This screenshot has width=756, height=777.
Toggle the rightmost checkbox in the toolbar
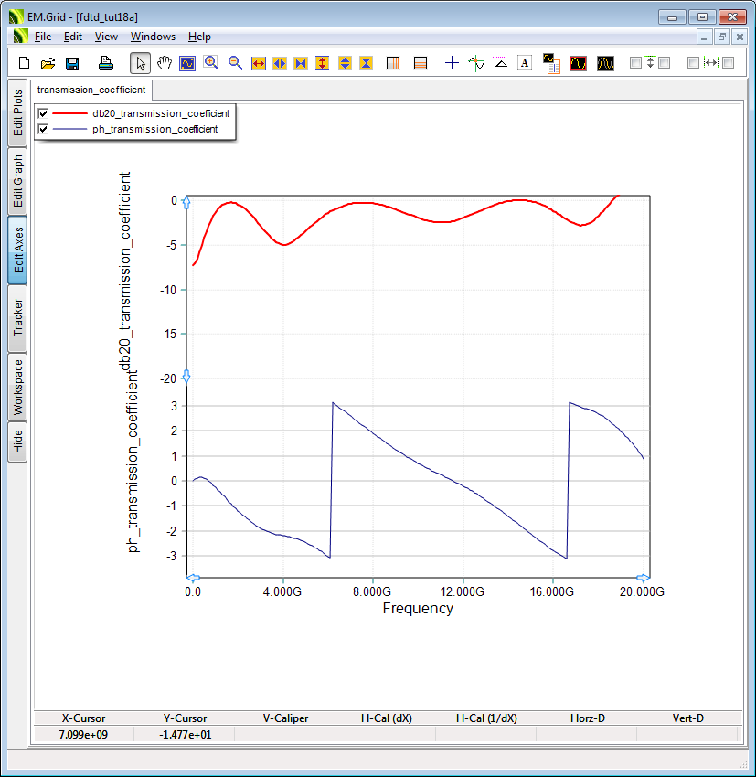tap(729, 63)
